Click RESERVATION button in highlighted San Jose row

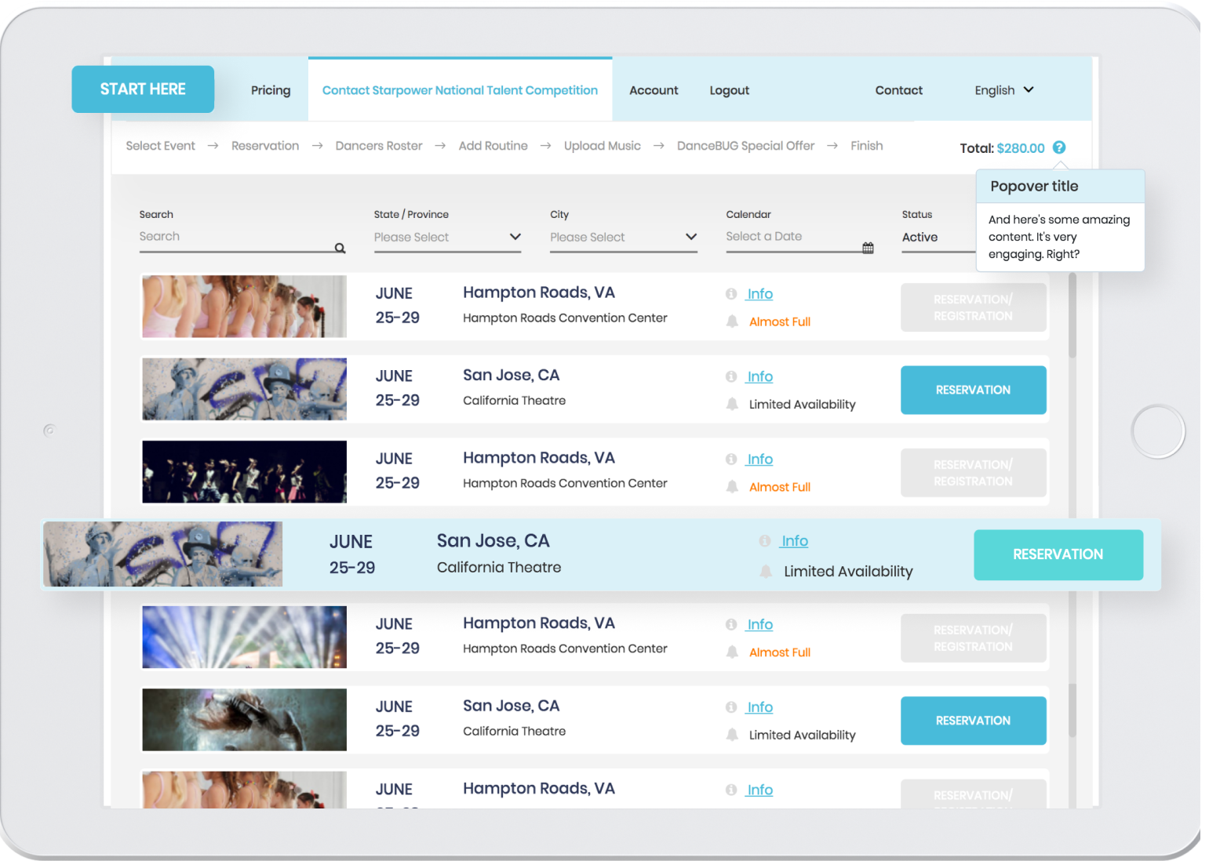point(1058,554)
